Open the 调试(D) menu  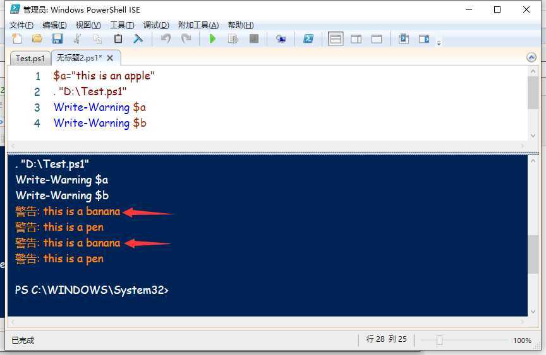pos(156,25)
